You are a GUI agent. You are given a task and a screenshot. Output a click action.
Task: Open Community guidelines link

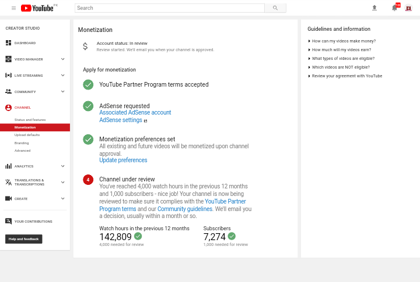click(x=185, y=209)
